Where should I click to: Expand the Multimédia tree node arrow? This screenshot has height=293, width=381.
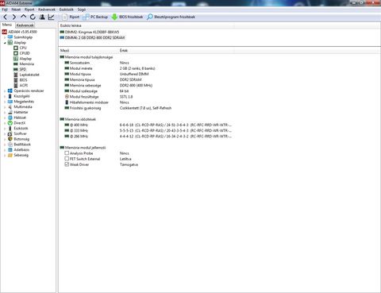tap(5, 107)
